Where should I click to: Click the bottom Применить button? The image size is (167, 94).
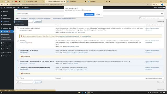pyautogui.click(x=38, y=82)
